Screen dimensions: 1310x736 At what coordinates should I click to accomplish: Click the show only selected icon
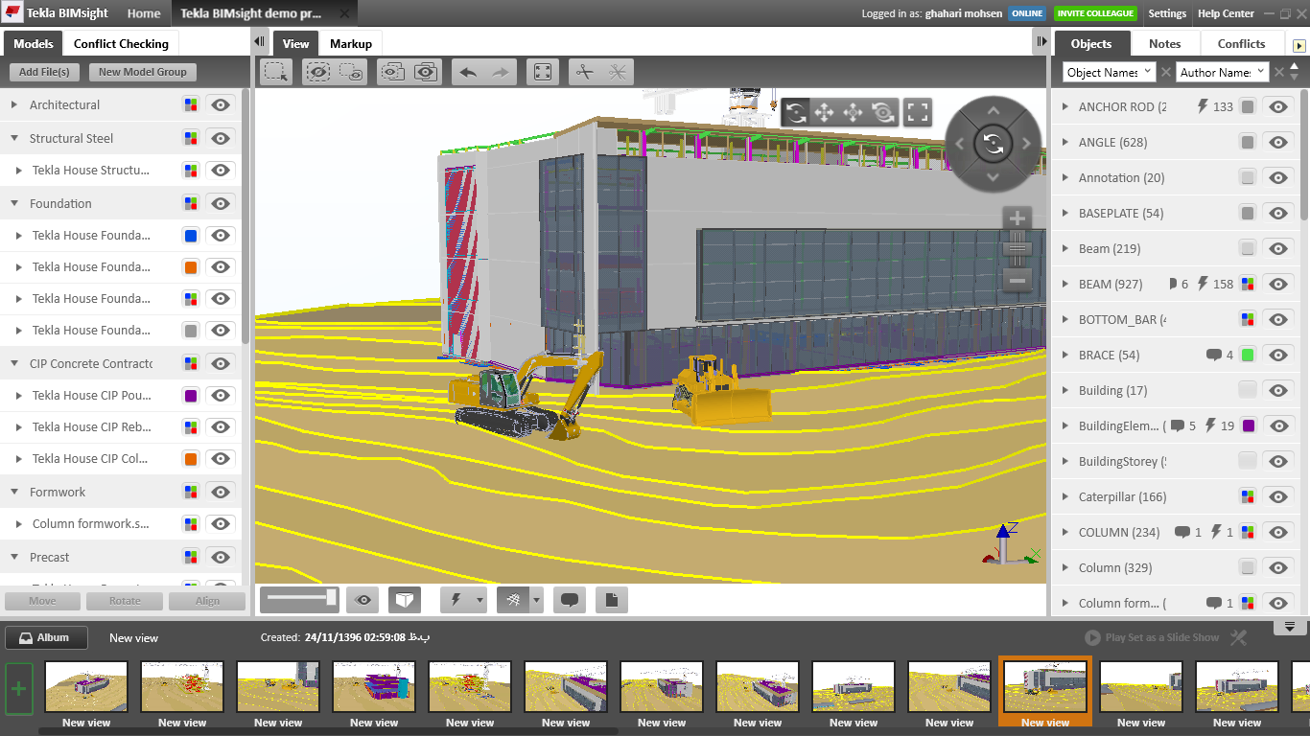(352, 72)
